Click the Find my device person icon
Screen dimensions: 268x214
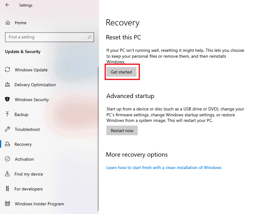click(7, 174)
